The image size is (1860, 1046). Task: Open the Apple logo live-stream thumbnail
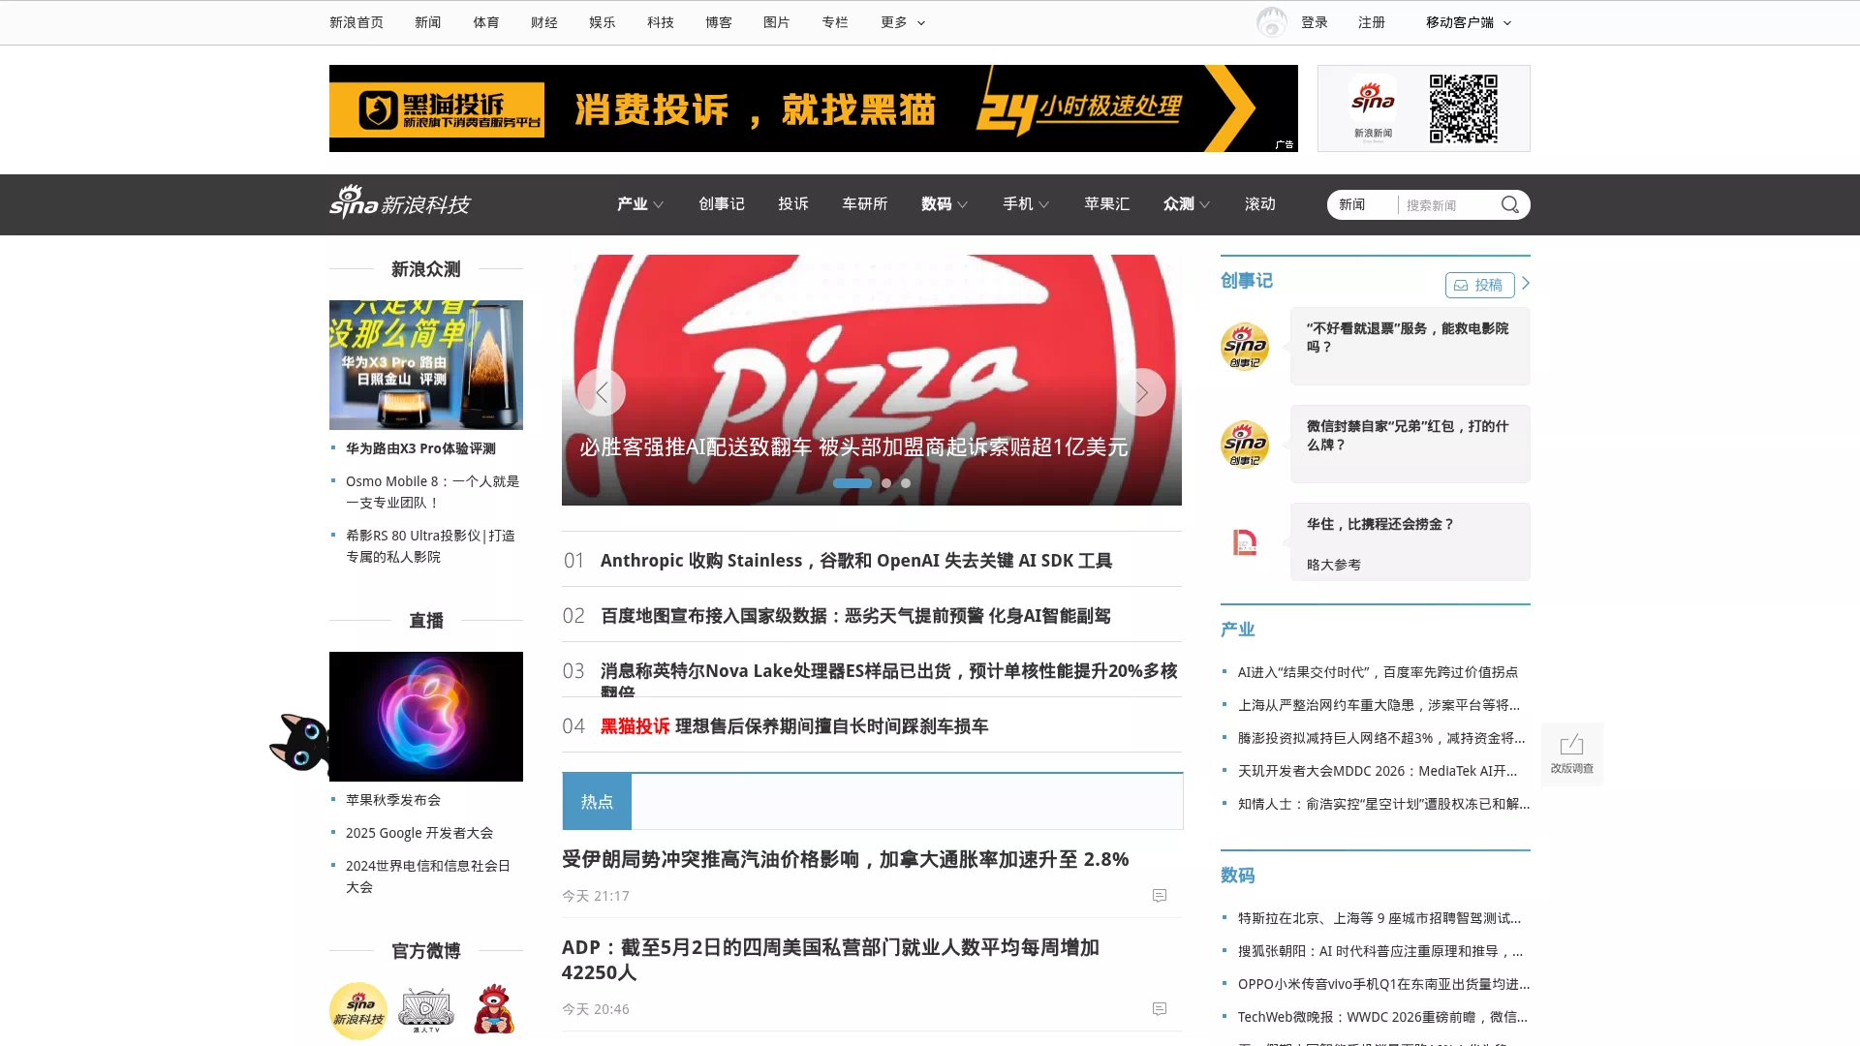tap(426, 717)
